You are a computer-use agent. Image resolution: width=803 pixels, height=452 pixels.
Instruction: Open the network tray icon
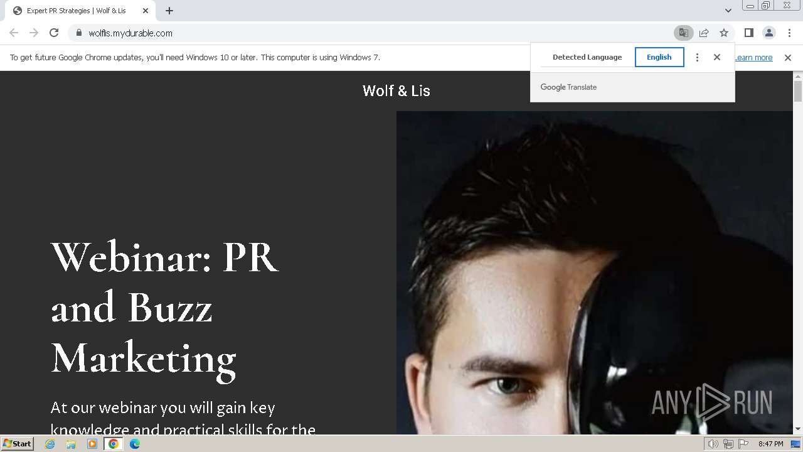(728, 444)
